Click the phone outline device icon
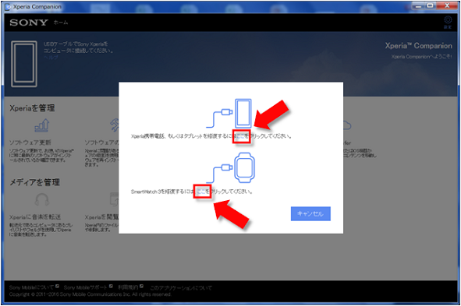461x306 pixels. [x=24, y=64]
